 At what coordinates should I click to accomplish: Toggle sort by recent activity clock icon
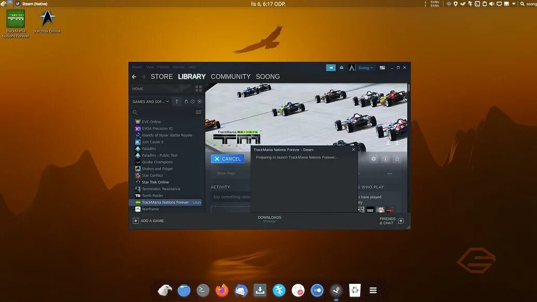tap(192, 102)
